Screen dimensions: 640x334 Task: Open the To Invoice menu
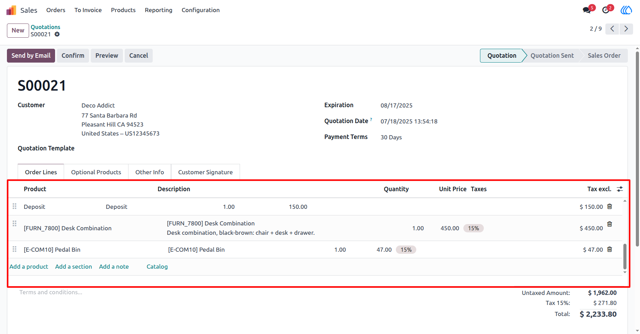pos(88,10)
